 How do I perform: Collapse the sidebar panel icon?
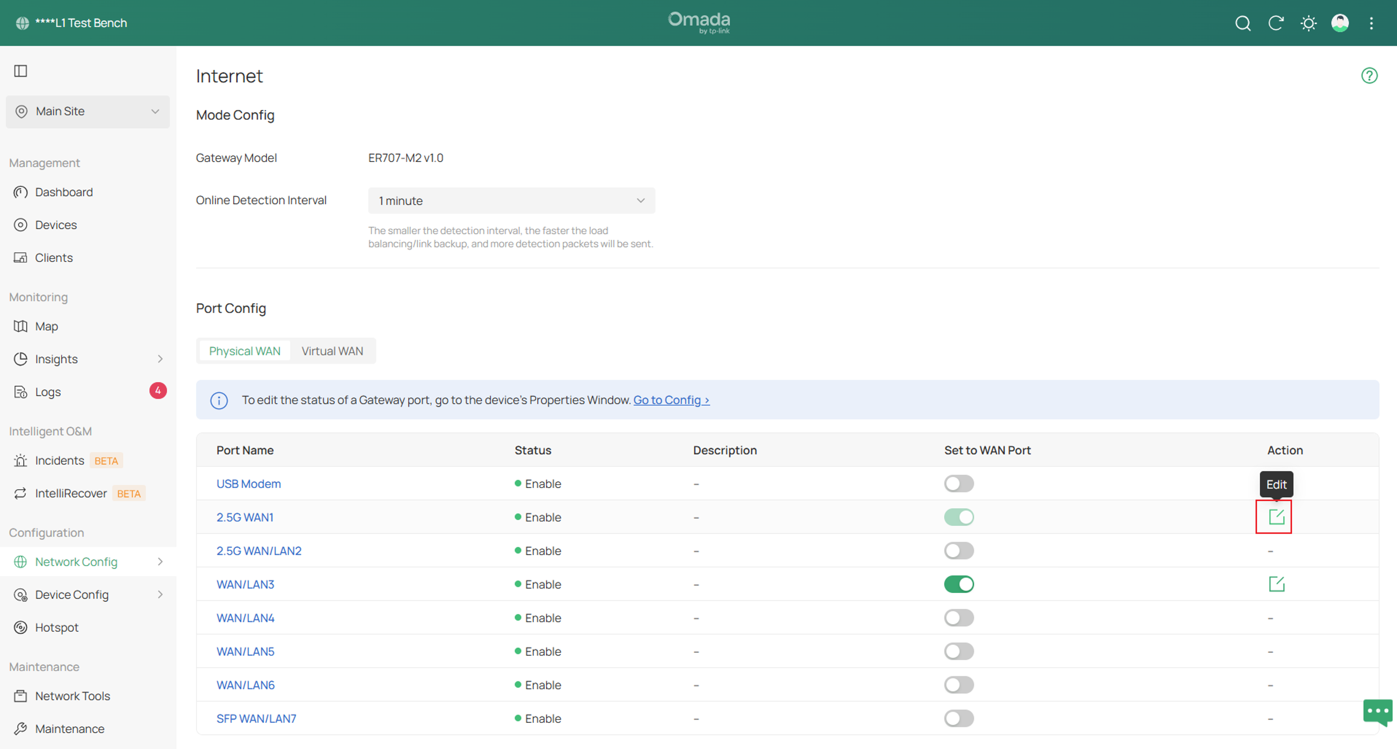click(21, 71)
